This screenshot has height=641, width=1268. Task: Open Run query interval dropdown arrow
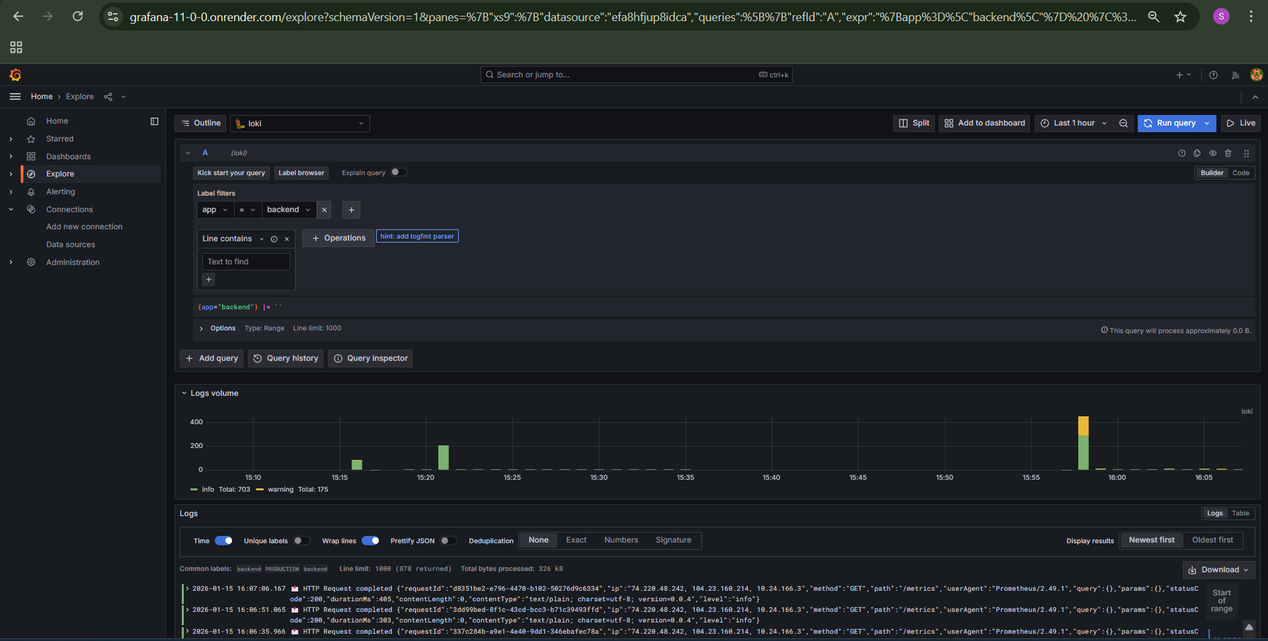[x=1208, y=123]
